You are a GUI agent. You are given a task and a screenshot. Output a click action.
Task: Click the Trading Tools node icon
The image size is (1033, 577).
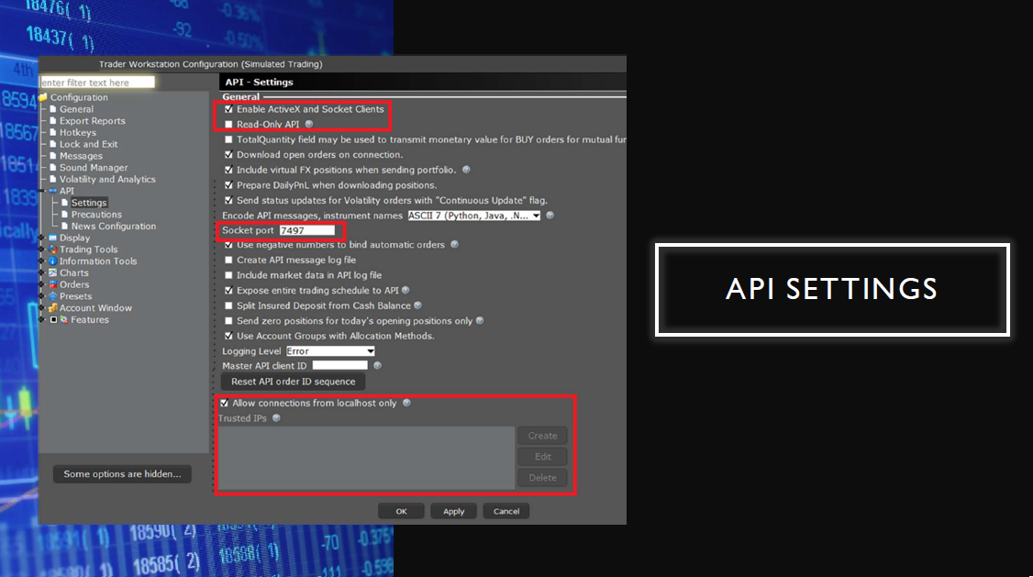tap(52, 250)
